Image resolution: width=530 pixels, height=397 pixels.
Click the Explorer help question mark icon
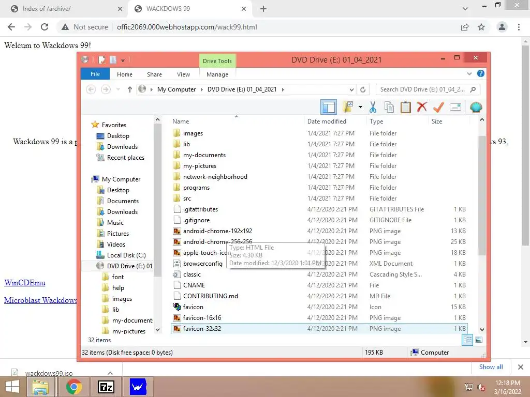click(481, 73)
